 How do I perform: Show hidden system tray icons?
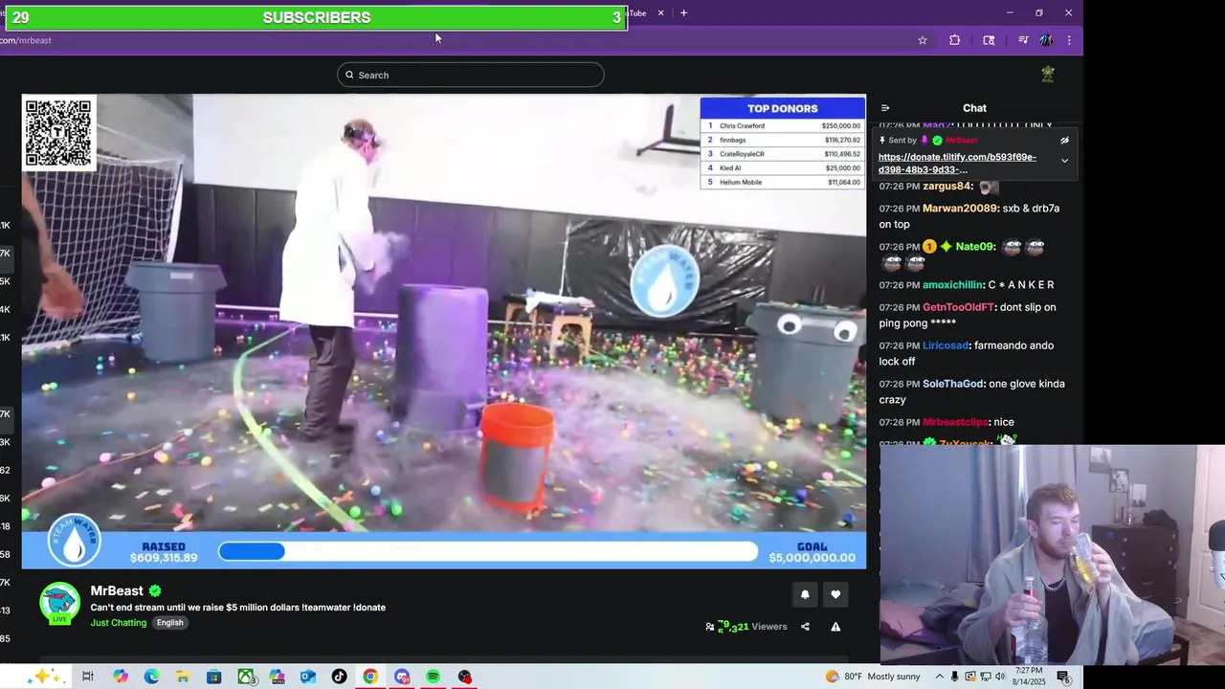[940, 677]
